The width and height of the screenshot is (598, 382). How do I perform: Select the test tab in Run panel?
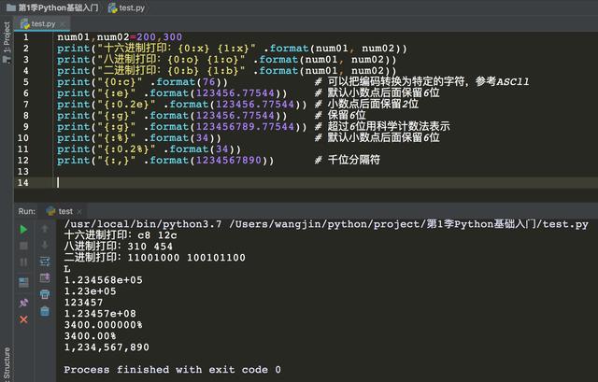pyautogui.click(x=64, y=211)
